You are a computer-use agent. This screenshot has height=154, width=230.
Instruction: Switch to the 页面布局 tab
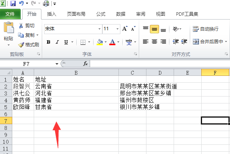76,14
